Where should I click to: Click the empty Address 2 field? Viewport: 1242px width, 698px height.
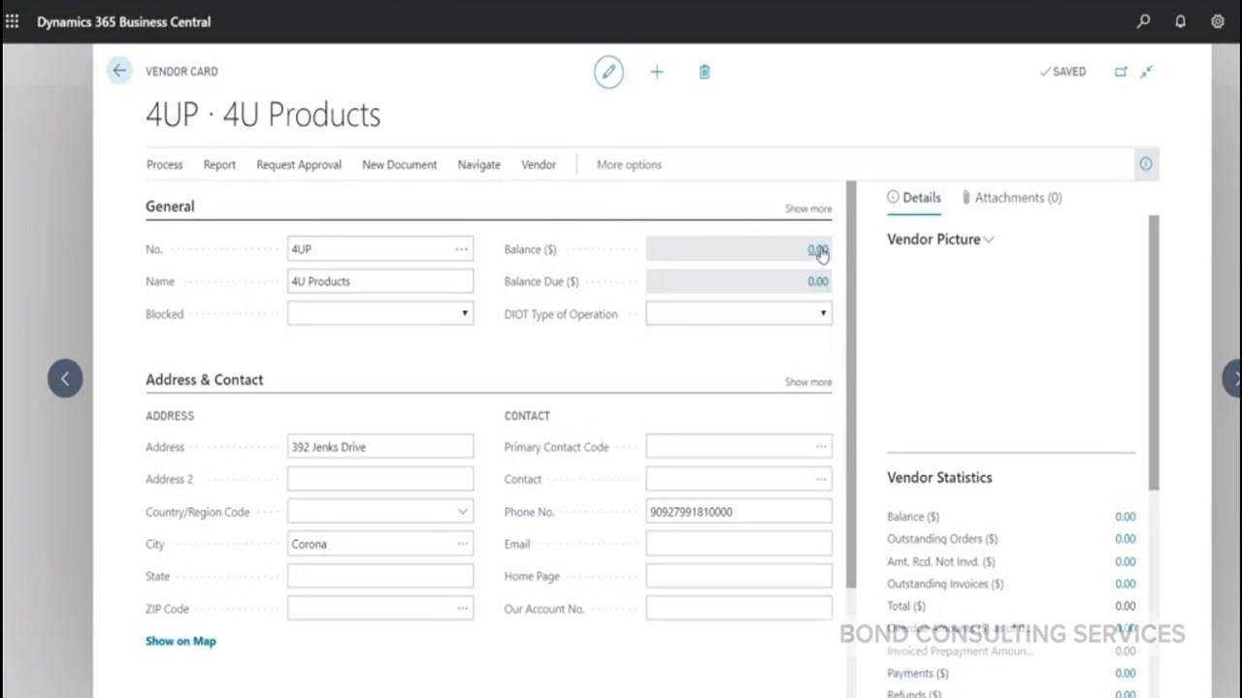point(380,479)
